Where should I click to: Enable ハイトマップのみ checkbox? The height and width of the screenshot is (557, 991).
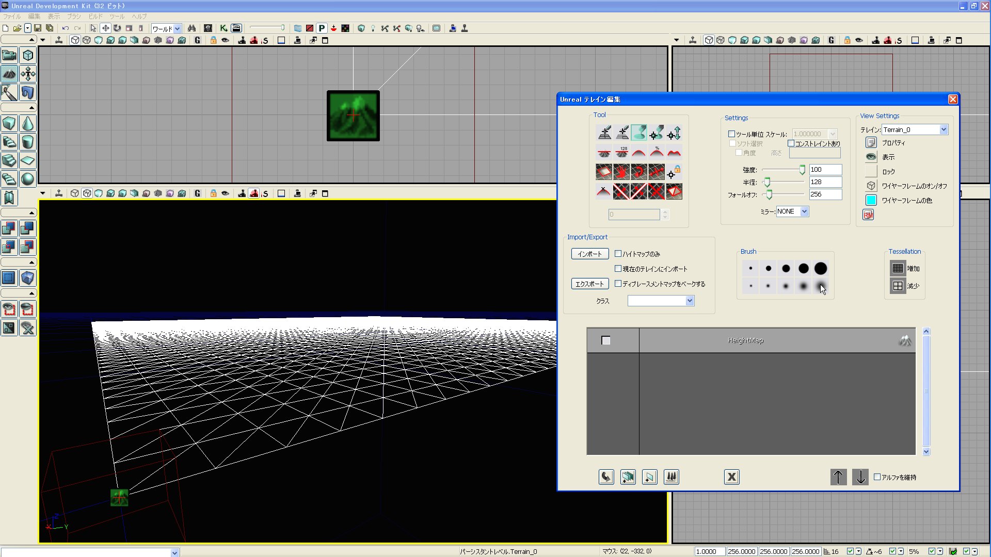point(618,254)
